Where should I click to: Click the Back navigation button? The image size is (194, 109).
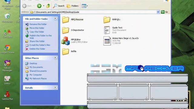(x=27, y=6)
